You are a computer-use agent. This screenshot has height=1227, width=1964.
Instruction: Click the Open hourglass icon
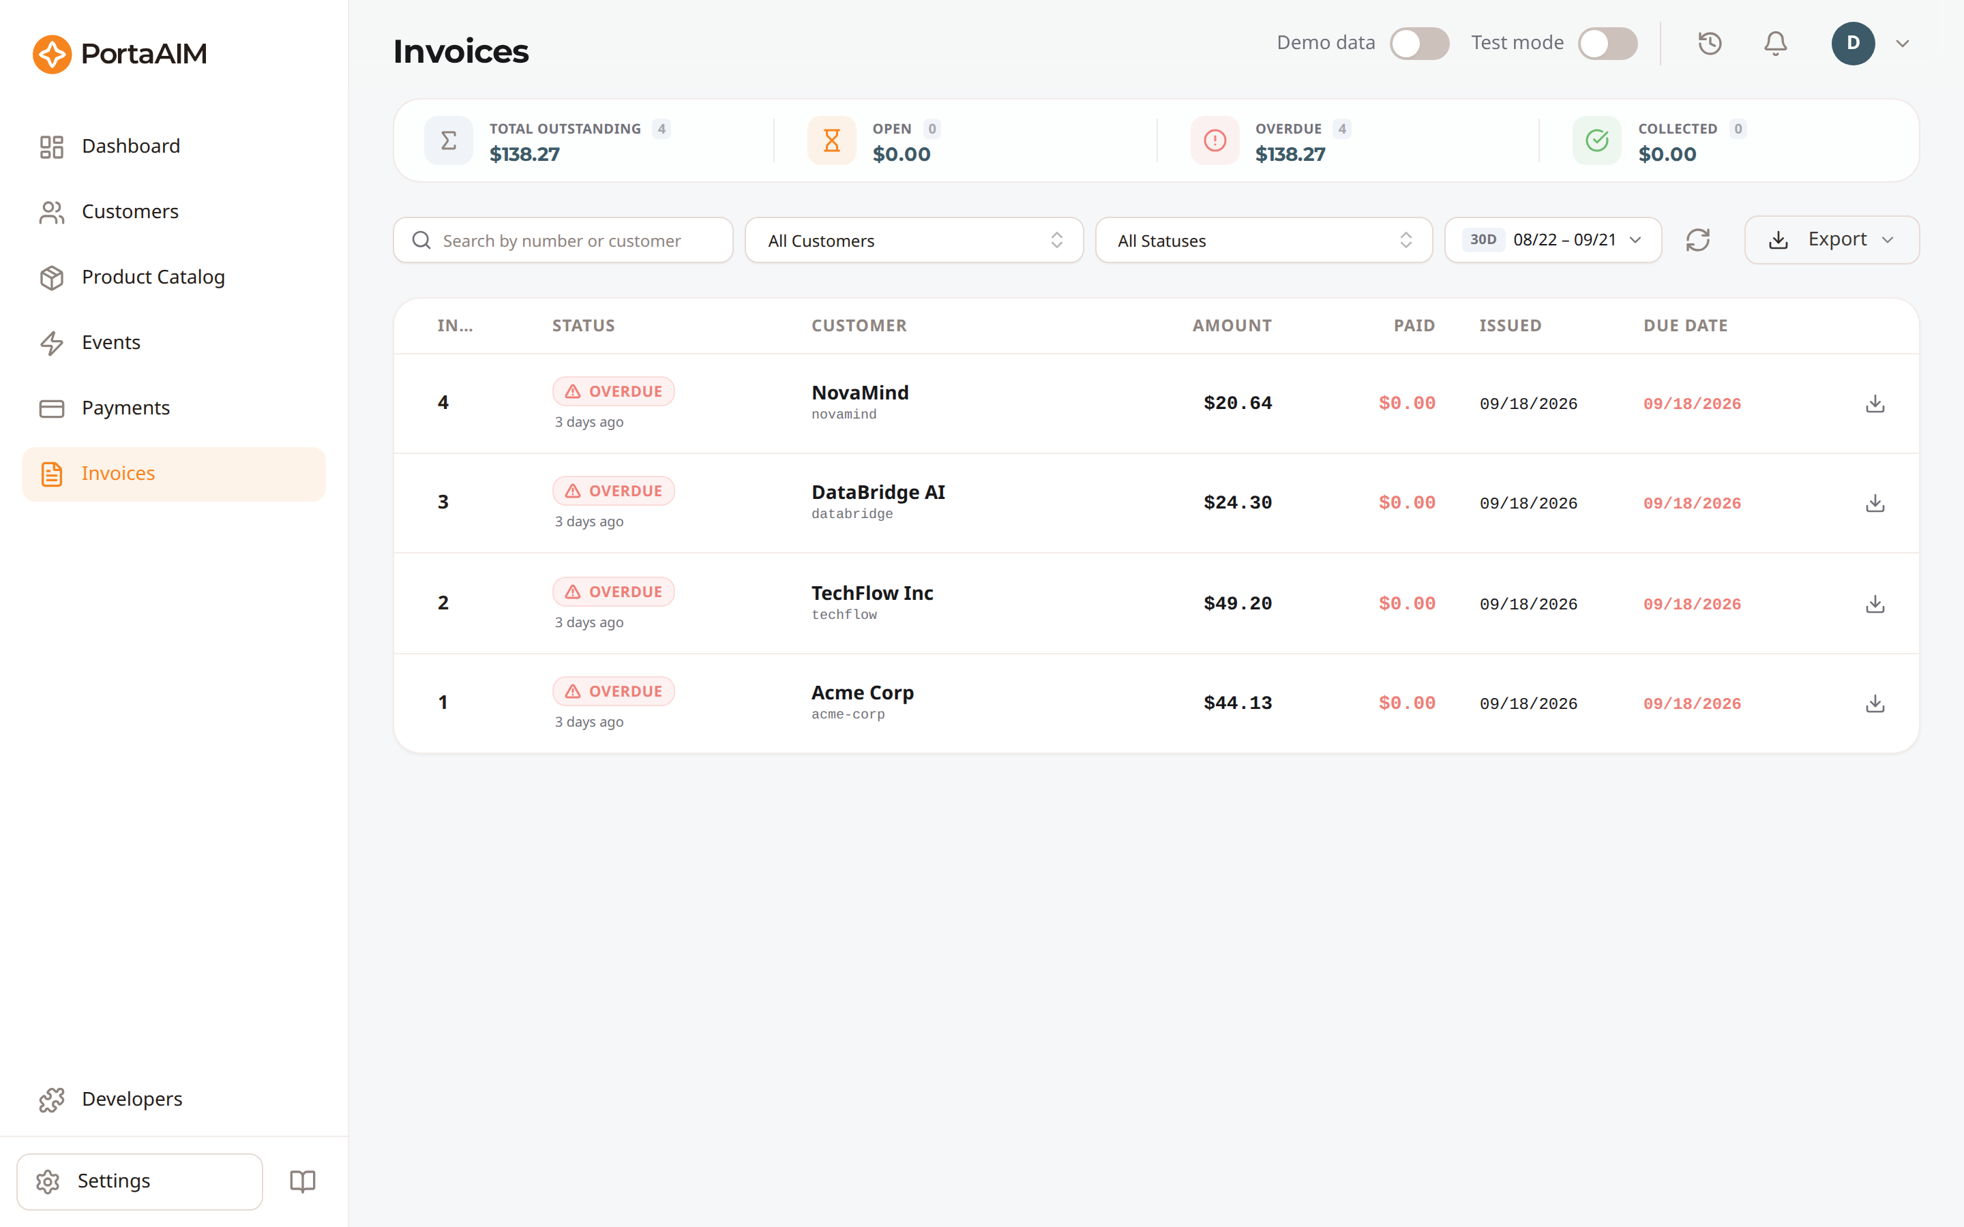point(832,140)
